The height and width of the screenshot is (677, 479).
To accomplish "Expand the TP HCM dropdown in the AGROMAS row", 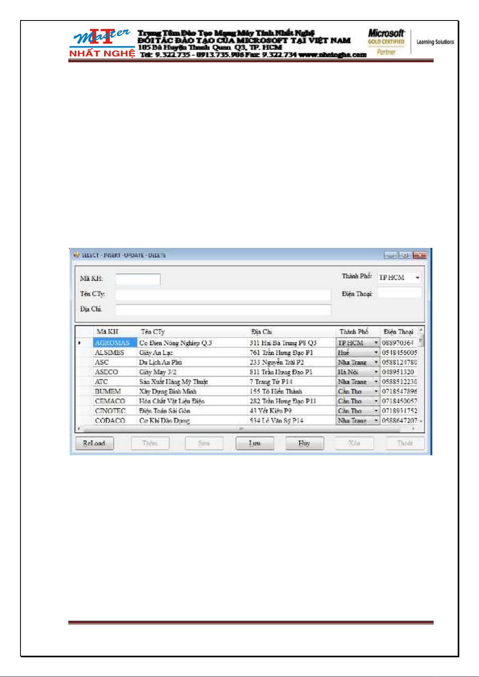I will tap(376, 343).
